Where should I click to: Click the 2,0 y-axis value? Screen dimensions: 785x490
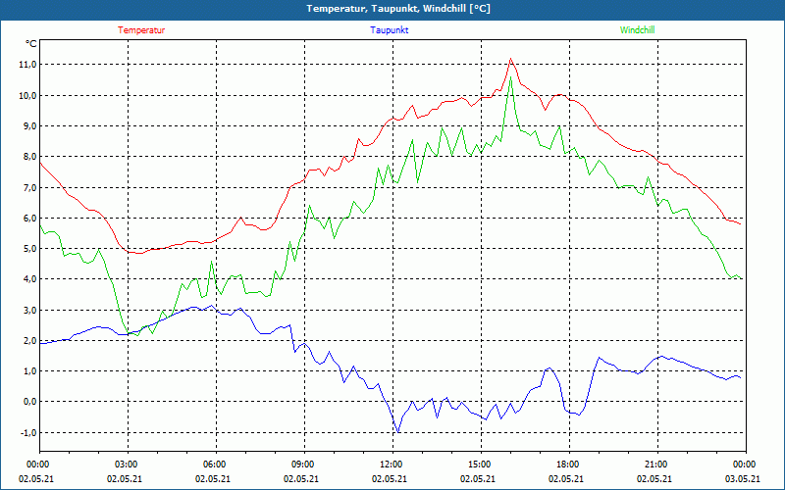click(28, 340)
